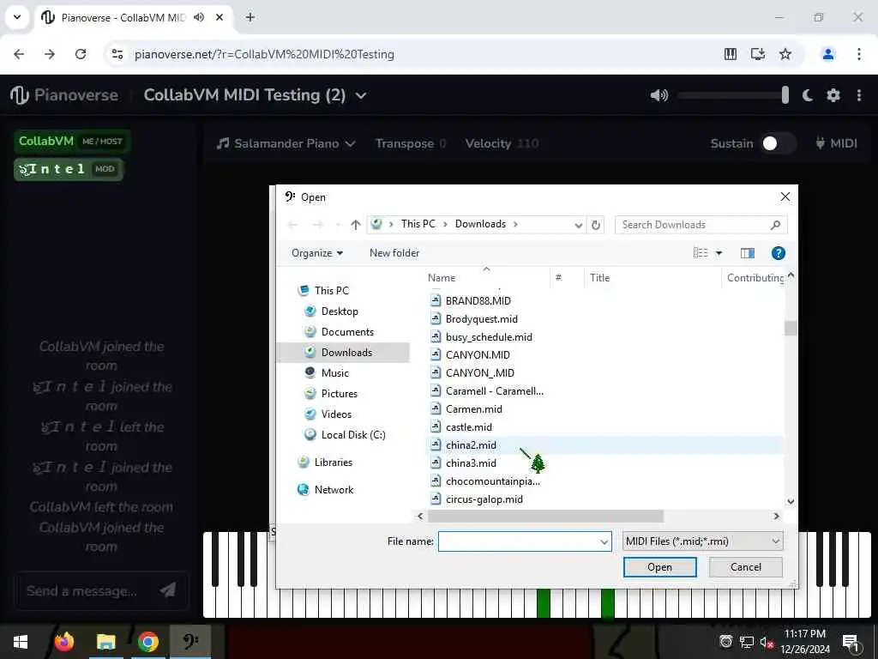Click the Pianoverse volume slider
The image size is (878, 659).
733,95
